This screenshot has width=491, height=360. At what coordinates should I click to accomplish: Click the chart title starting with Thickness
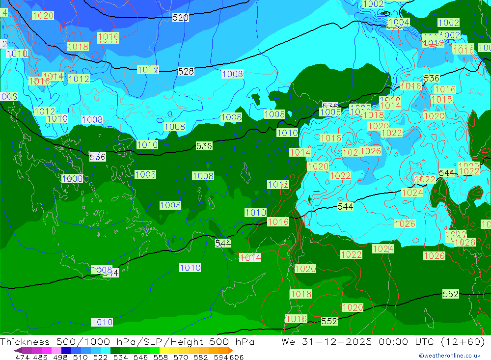(x=127, y=341)
